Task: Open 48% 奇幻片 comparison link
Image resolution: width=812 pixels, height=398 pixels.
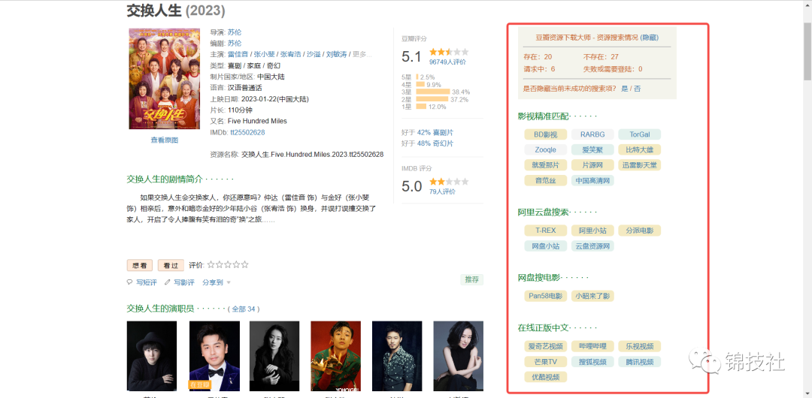Action: [435, 143]
